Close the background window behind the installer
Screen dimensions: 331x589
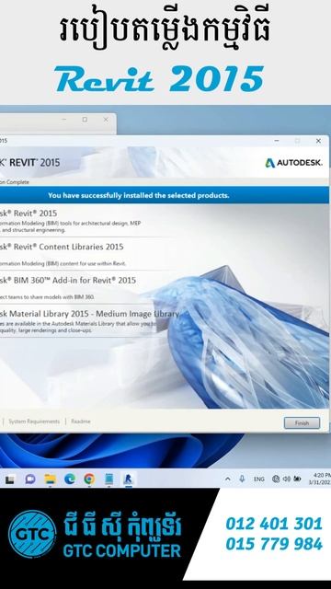click(106, 120)
